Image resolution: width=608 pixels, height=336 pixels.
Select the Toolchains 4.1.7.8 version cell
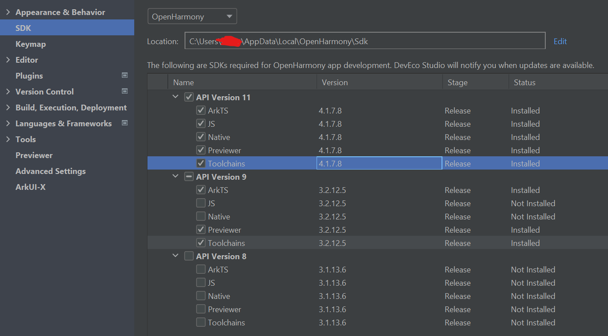(x=379, y=163)
